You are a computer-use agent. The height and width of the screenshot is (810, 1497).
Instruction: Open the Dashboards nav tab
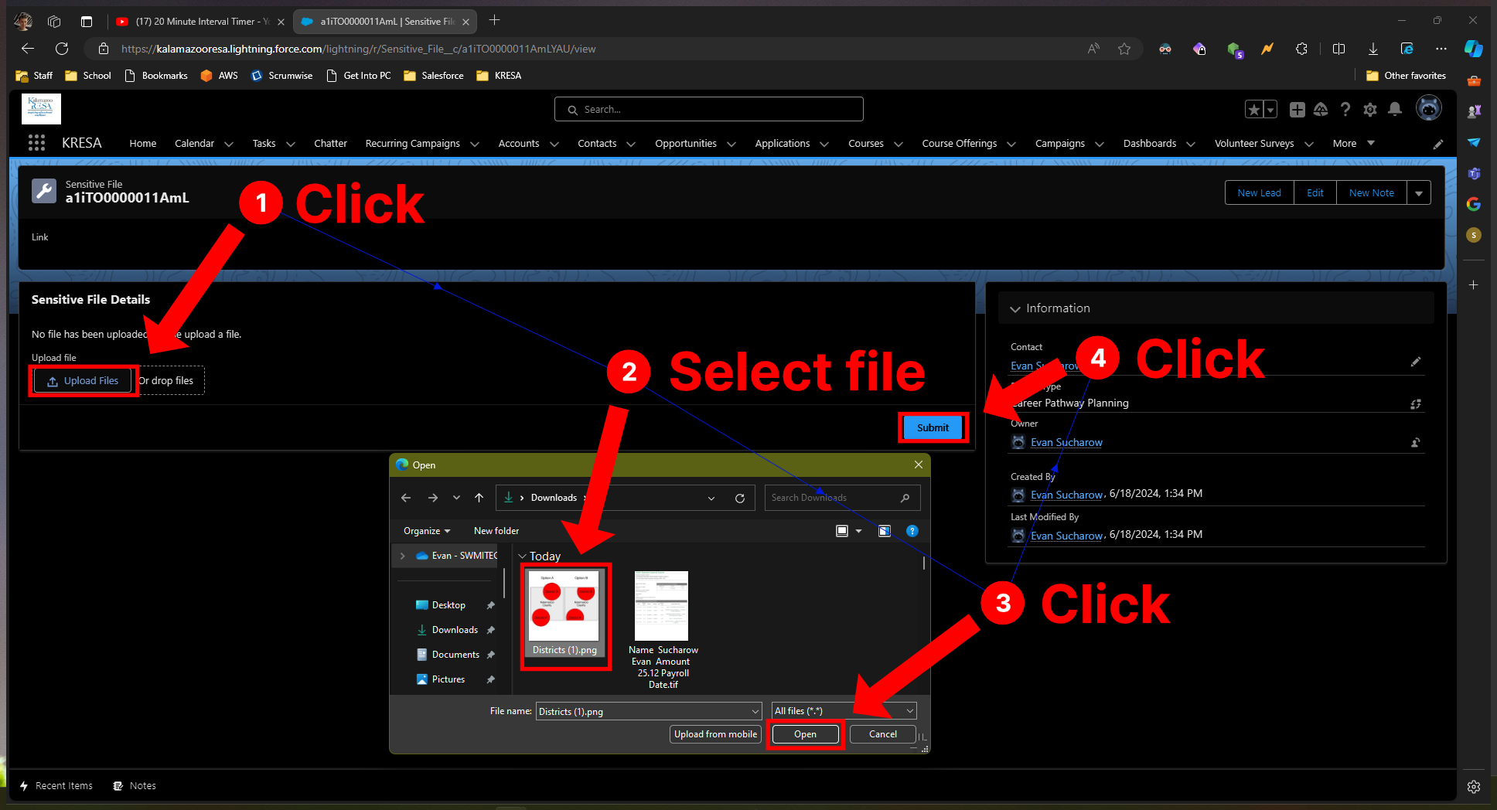(1150, 144)
